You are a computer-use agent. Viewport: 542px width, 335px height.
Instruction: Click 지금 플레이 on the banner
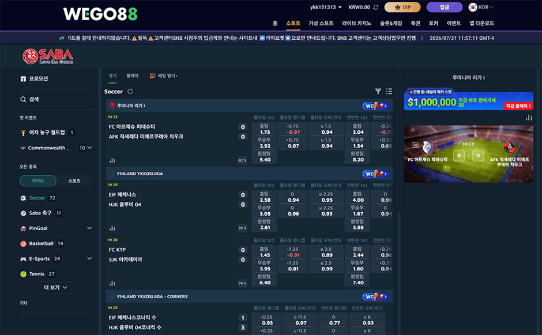coord(518,106)
